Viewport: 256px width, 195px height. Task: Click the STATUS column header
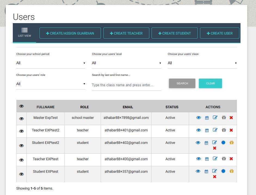coord(172,107)
